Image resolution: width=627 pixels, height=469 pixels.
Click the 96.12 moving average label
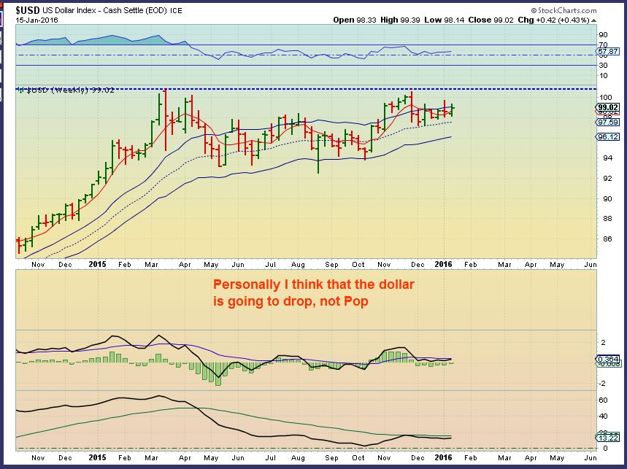pos(608,137)
